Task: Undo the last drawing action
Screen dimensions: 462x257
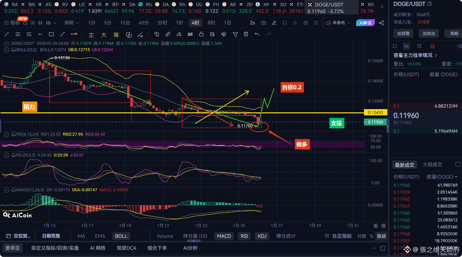Action: (x=257, y=34)
